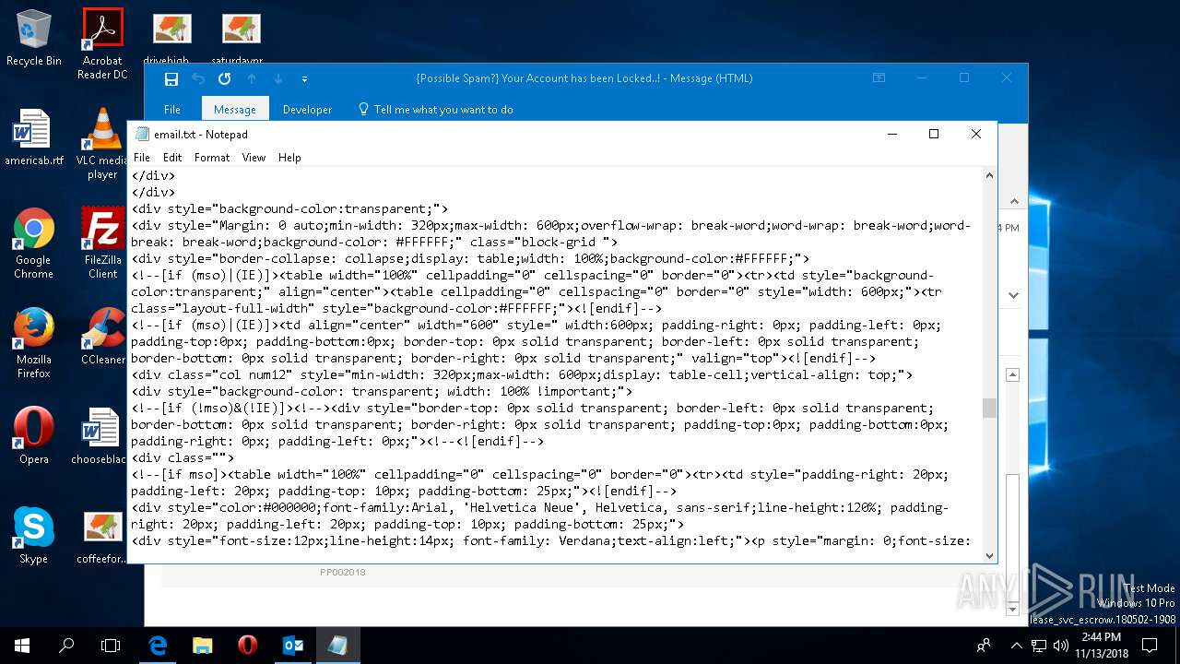Open Notepad Format menu
Viewport: 1180px width, 664px height.
(x=212, y=158)
